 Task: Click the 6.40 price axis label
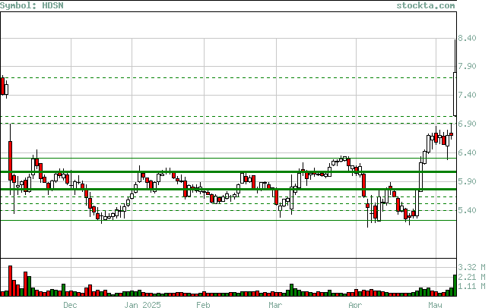coord(467,152)
